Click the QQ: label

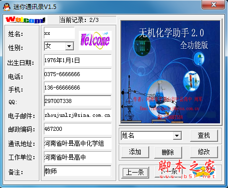pyautogui.click(x=13, y=102)
